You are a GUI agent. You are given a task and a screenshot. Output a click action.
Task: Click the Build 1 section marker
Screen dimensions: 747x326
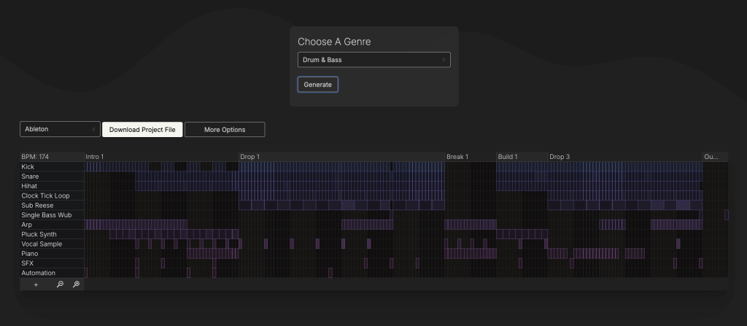508,157
